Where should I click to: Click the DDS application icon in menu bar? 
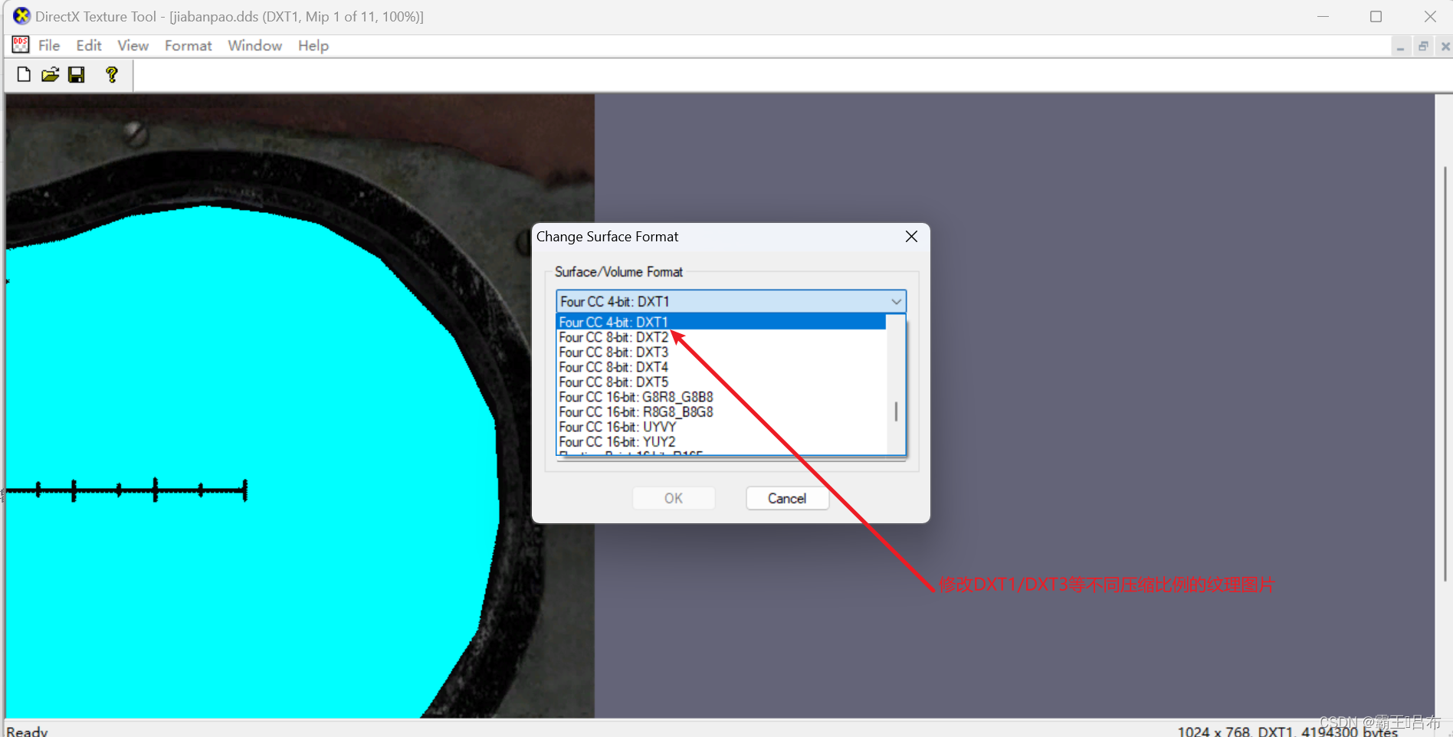19,45
